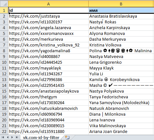Click the 'id' header cell

[x=48, y=10]
